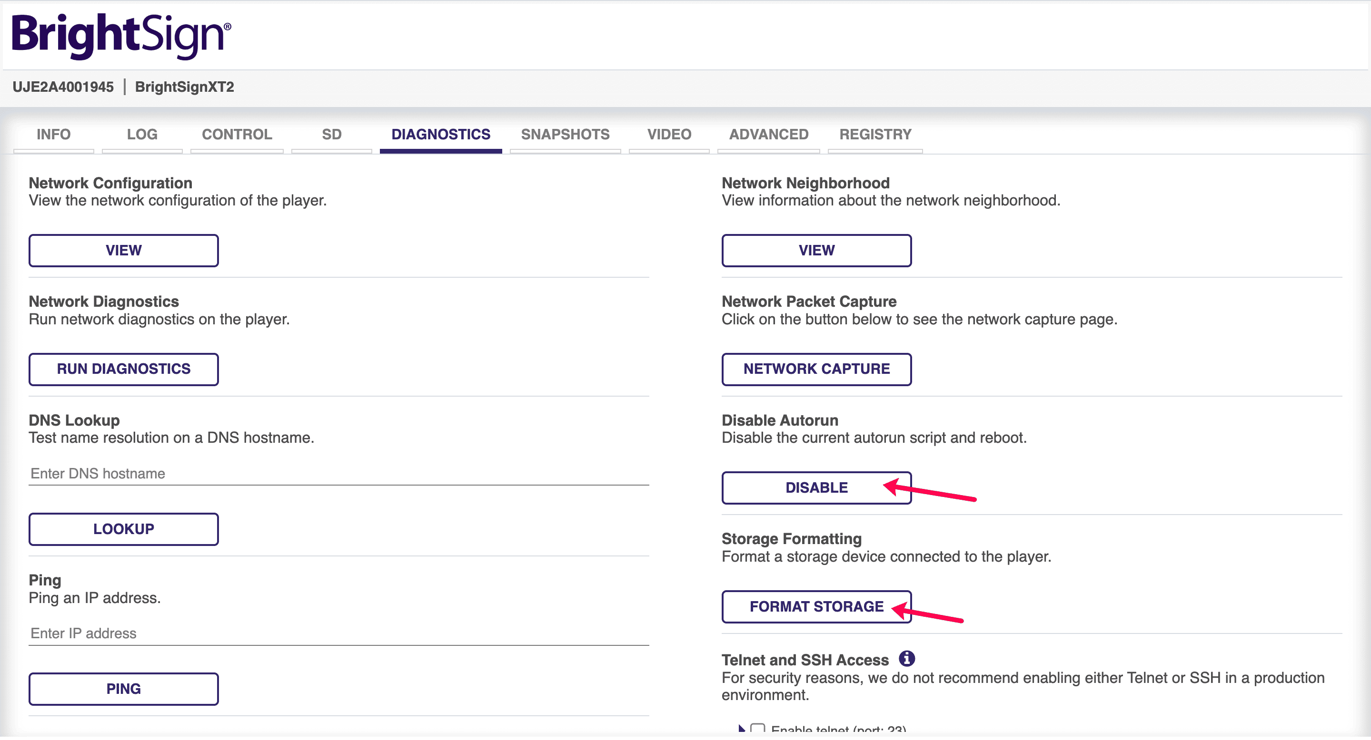Click the RUN DIAGNOSTICS button
The image size is (1371, 740).
click(x=123, y=369)
